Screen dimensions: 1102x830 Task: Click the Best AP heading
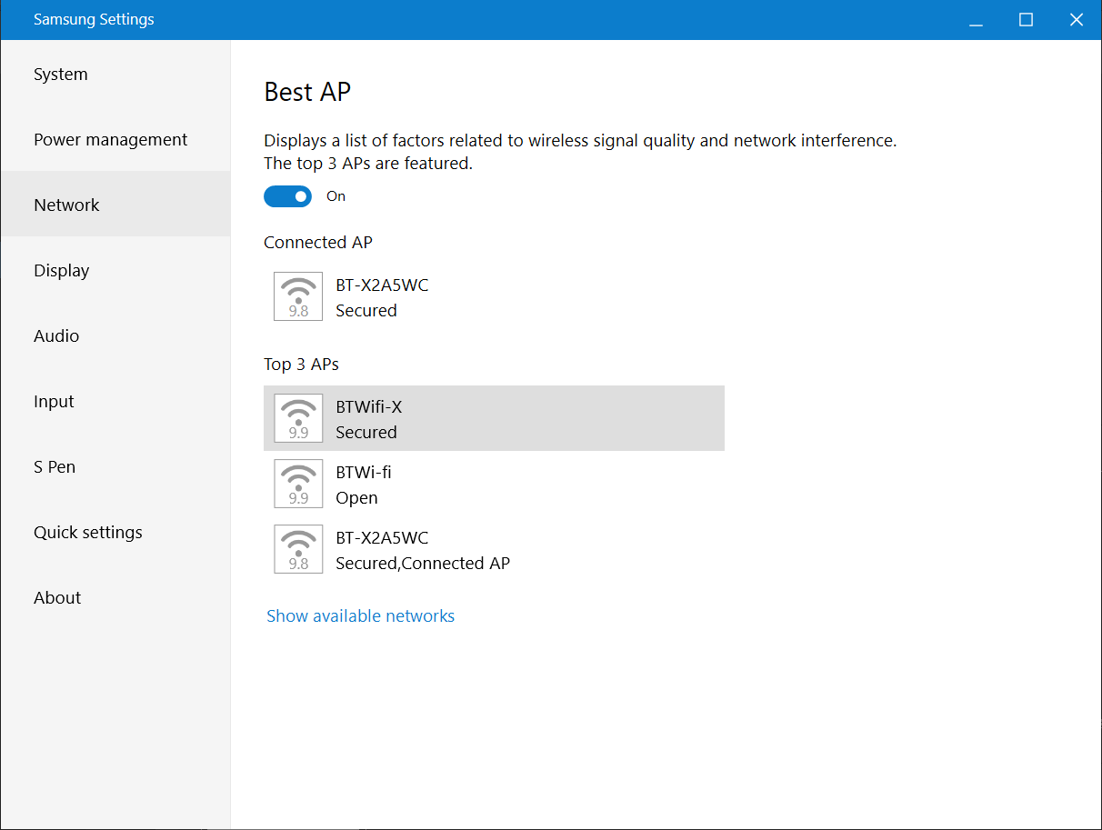[307, 92]
